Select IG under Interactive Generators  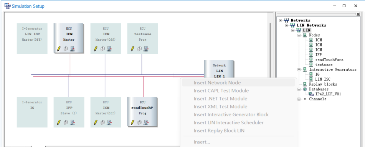tap(317, 74)
